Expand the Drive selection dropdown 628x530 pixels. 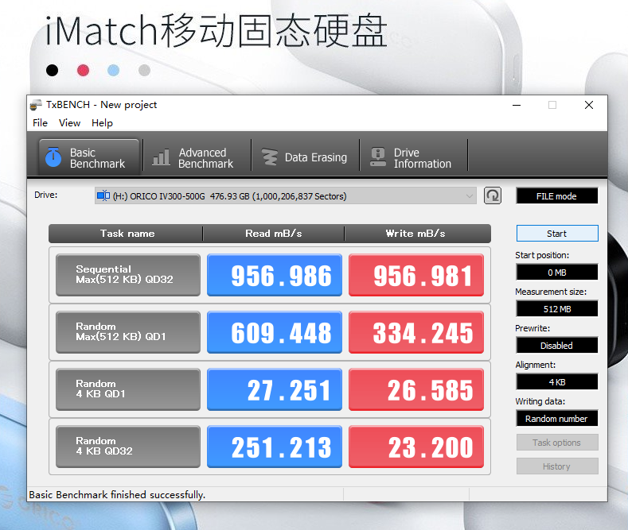[286, 195]
